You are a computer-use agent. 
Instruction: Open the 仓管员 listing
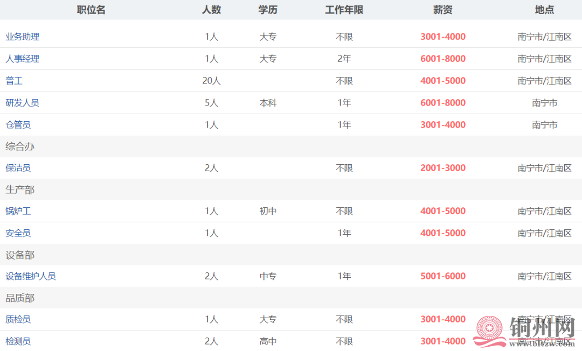(x=18, y=124)
